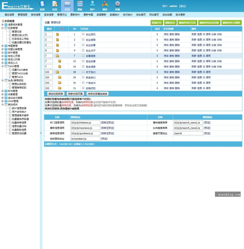
Task: Open 数据更新 in the submenu bar
Action: click(x=101, y=15)
